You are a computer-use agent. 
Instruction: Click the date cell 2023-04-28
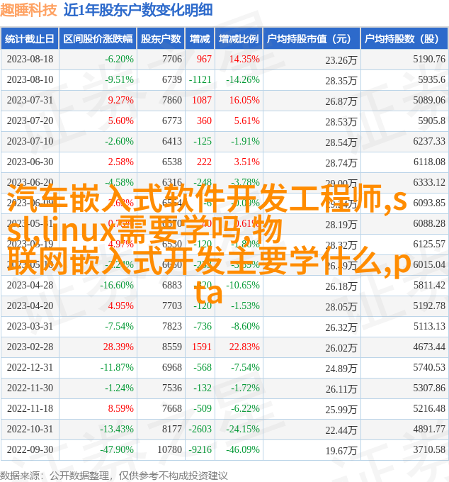(x=30, y=285)
